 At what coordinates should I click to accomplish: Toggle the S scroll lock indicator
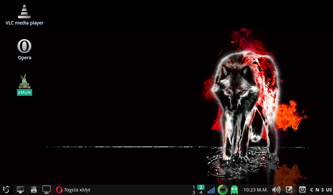[x=323, y=190]
